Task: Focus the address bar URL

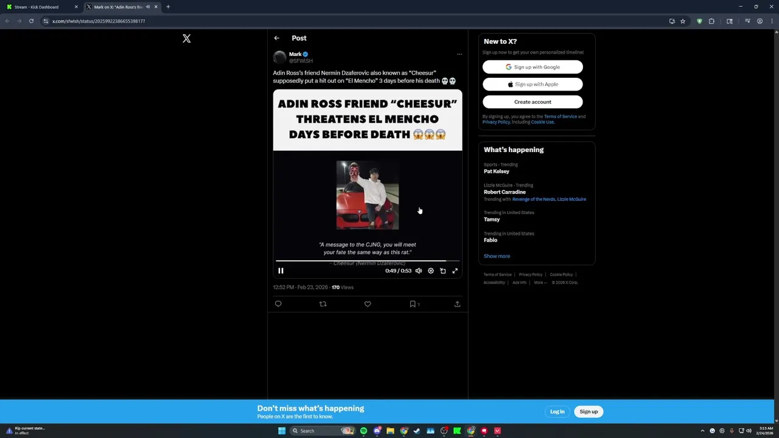Action: pyautogui.click(x=99, y=21)
